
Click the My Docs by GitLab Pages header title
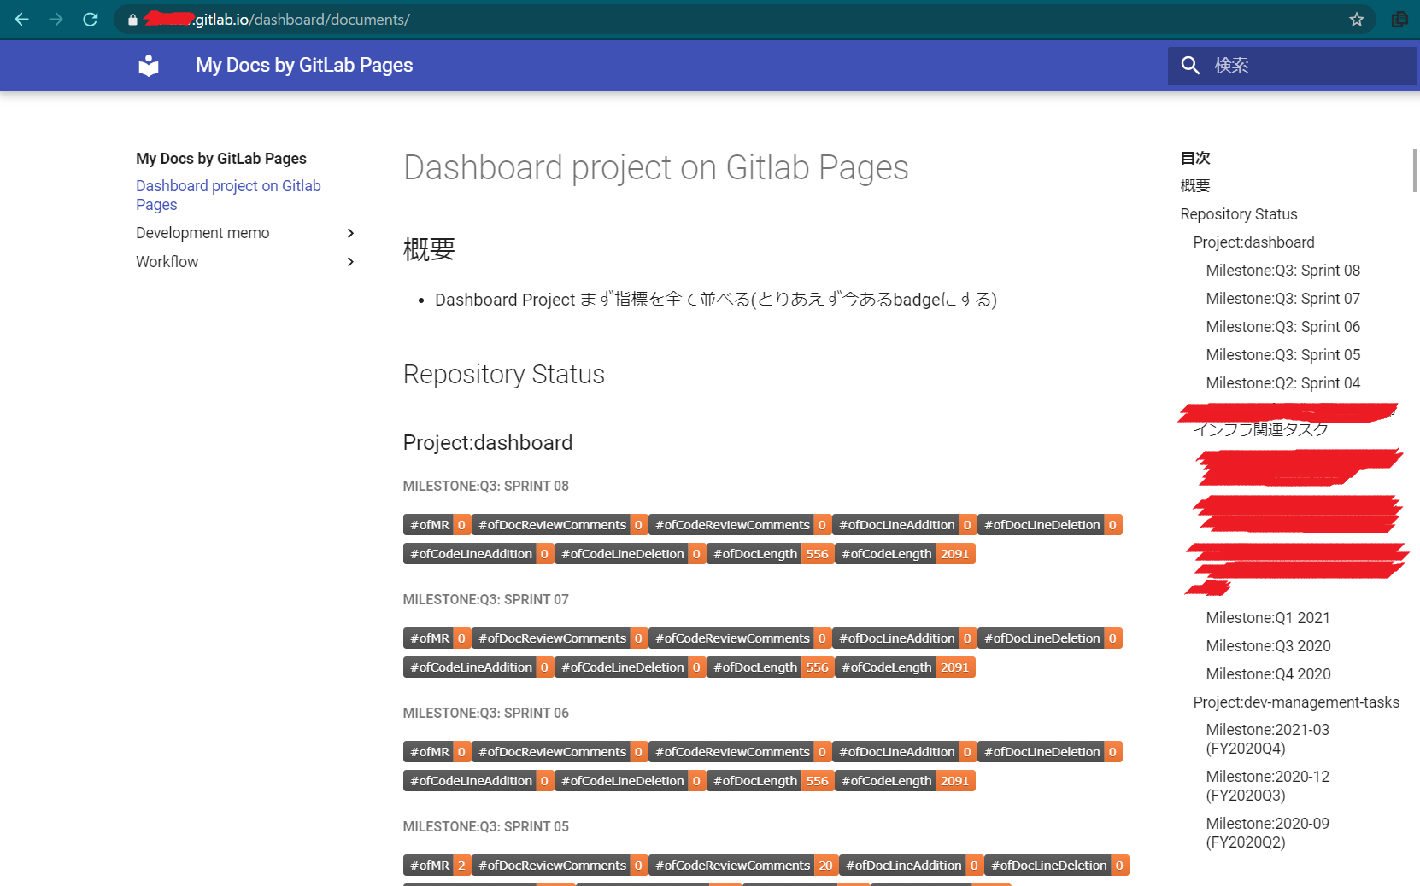point(304,66)
